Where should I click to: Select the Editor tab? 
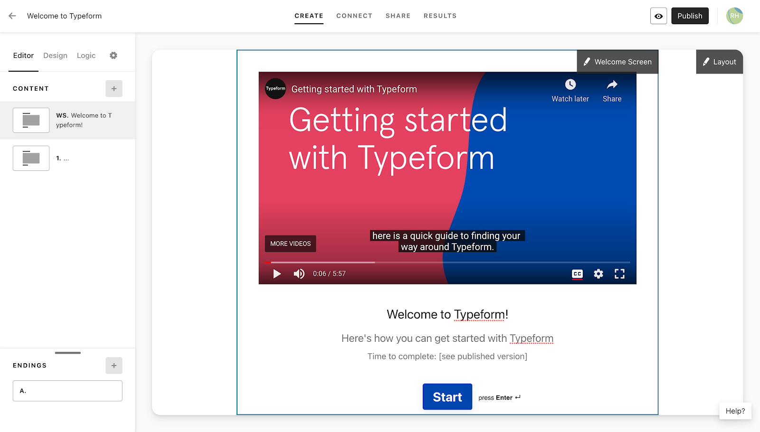(x=23, y=56)
